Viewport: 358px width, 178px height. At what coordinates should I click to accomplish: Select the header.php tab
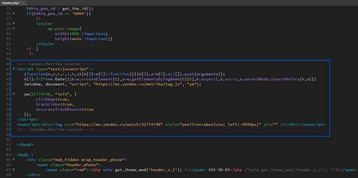coord(11,3)
